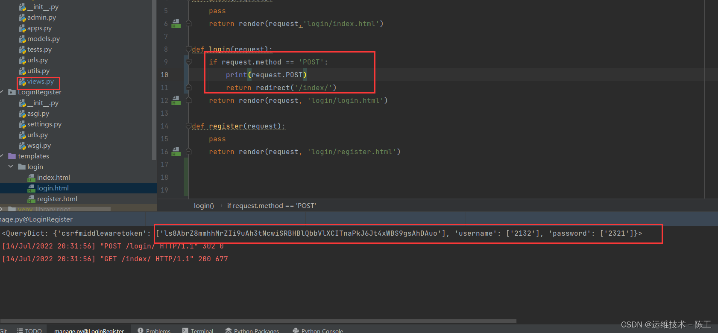Screen dimensions: 718x333
Task: Open the TODO tool window tab
Action: 29,330
